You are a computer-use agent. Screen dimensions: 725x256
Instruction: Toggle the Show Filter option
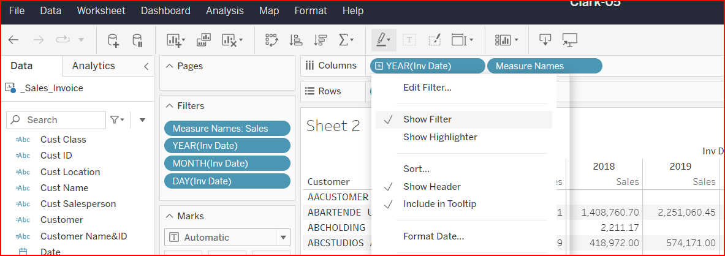[427, 119]
